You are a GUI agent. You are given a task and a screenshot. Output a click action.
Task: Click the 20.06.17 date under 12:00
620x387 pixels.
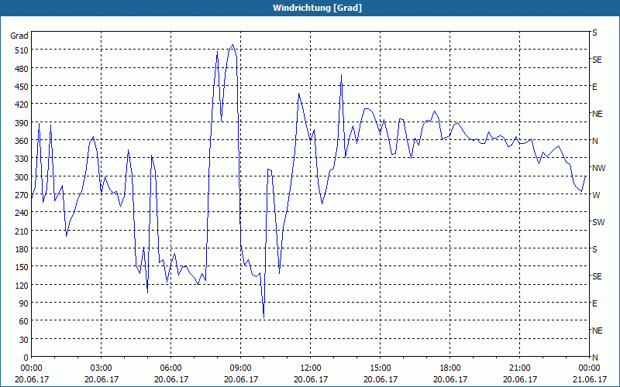(311, 379)
